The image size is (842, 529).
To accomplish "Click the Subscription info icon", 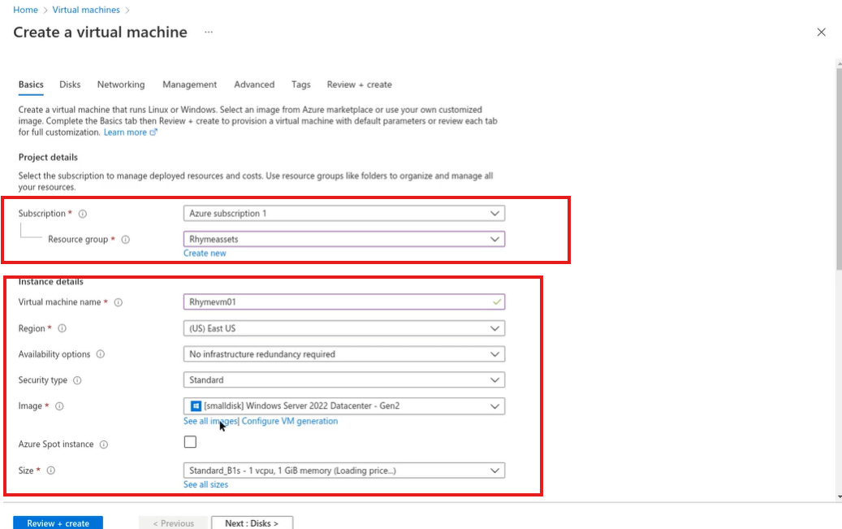I will (x=83, y=214).
